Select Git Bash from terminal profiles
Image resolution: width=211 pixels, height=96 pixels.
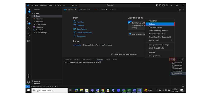(x=160, y=24)
